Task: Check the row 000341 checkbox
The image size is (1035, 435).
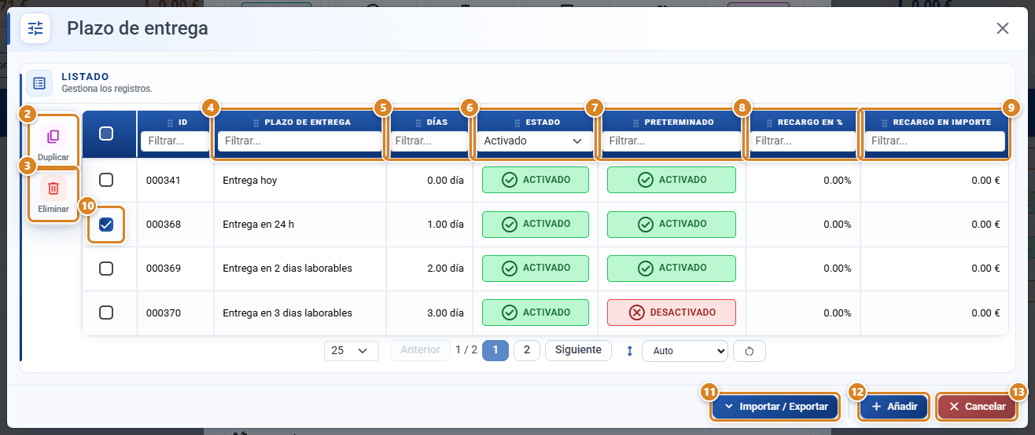Action: [x=106, y=180]
